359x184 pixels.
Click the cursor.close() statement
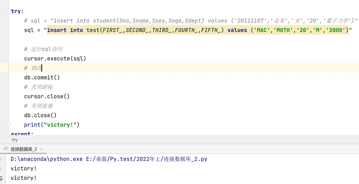47,96
